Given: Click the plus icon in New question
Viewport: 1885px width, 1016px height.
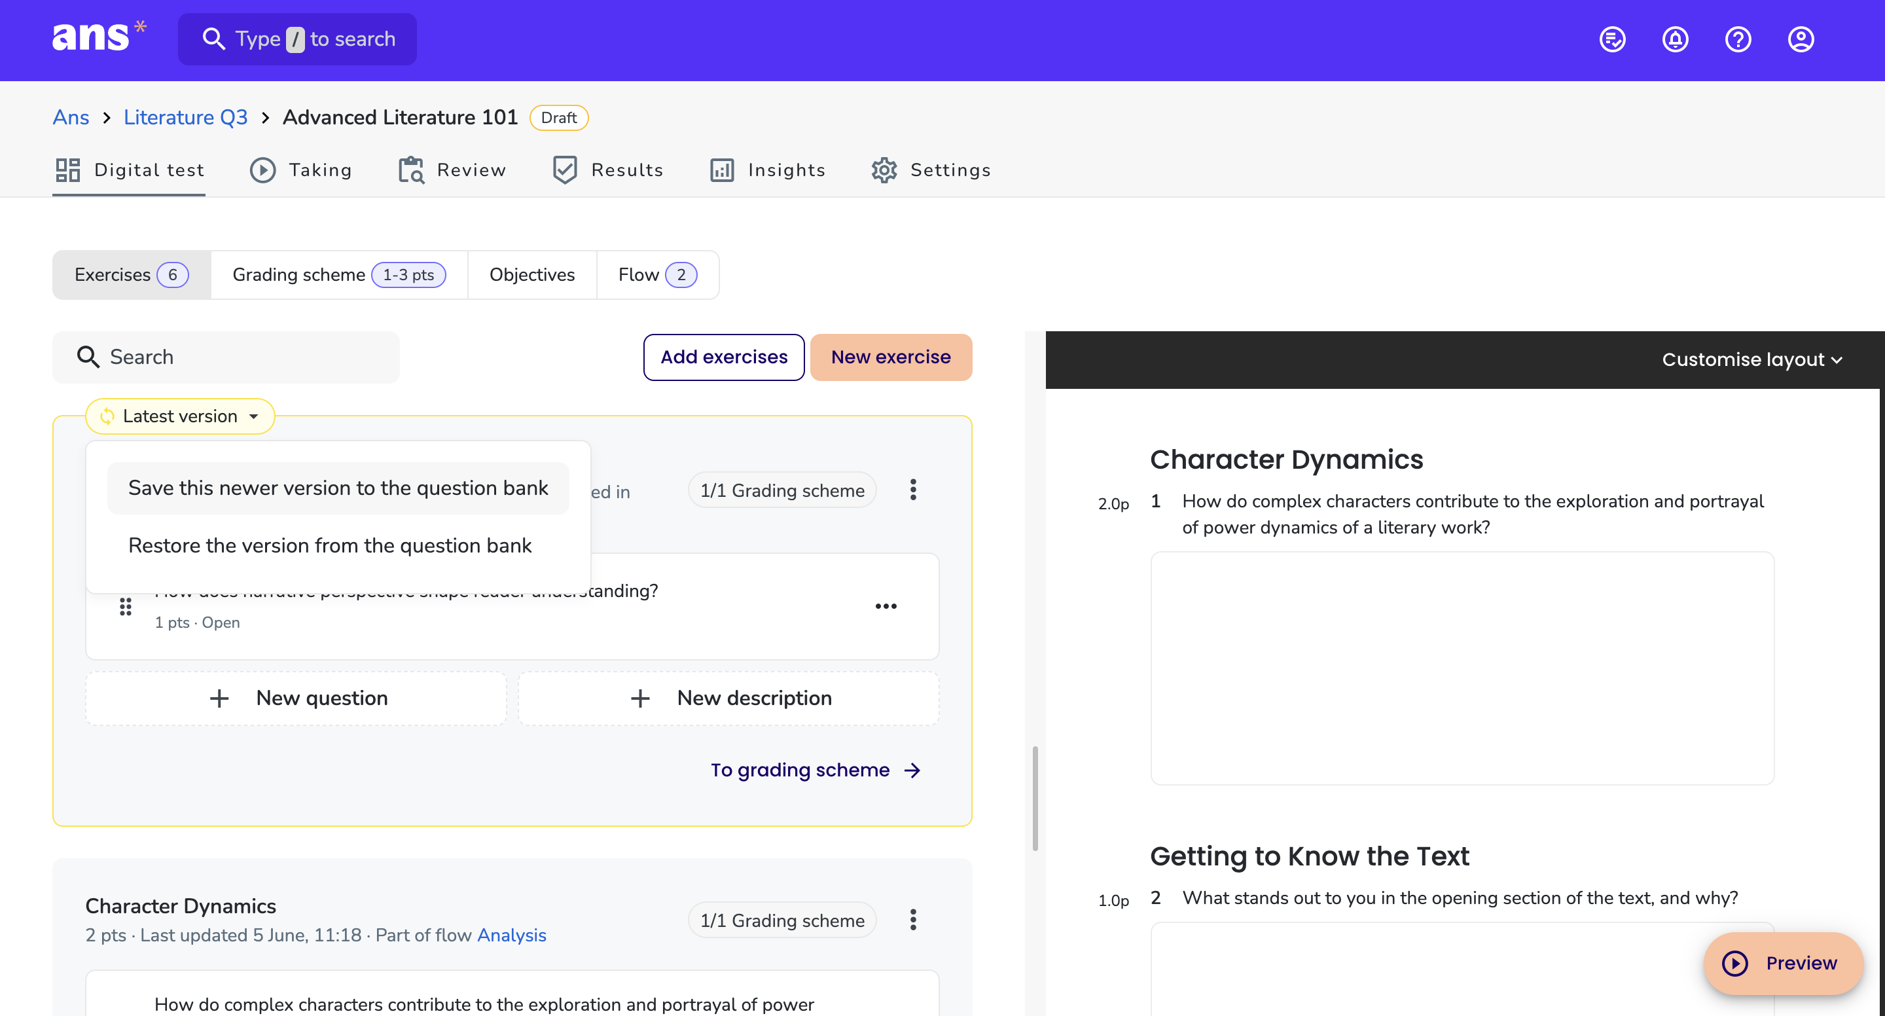Looking at the screenshot, I should (219, 698).
